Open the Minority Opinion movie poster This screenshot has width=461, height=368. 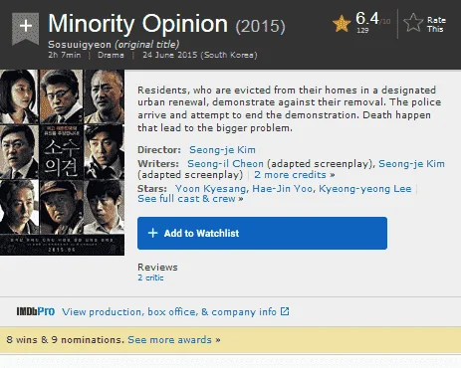62,162
